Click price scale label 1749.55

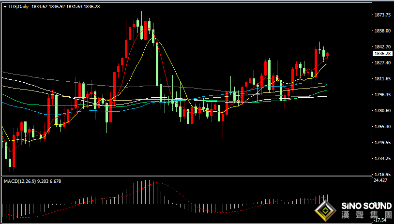click(x=382, y=143)
